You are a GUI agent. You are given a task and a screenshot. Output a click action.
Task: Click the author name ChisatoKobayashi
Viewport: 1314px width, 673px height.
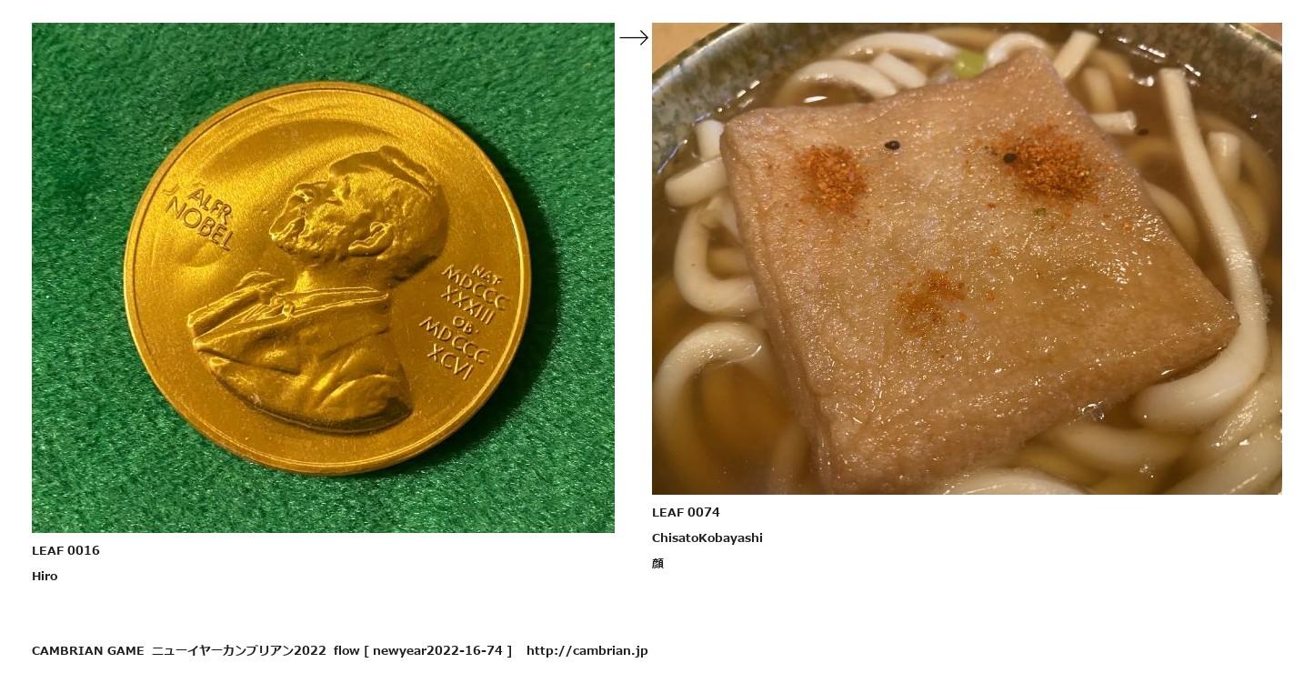coord(707,537)
